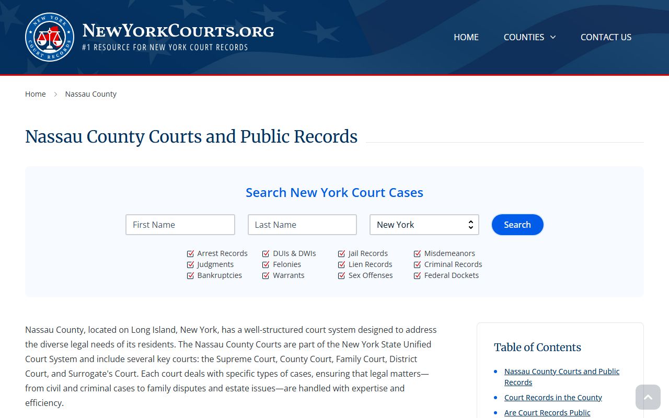
Task: Open the NewYorkCourts.org site title
Action: pyautogui.click(x=178, y=31)
